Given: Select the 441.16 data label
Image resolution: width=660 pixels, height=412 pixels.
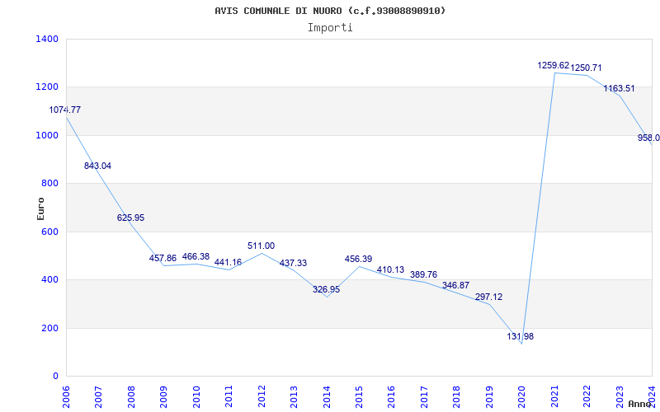Looking at the screenshot, I should point(229,262).
